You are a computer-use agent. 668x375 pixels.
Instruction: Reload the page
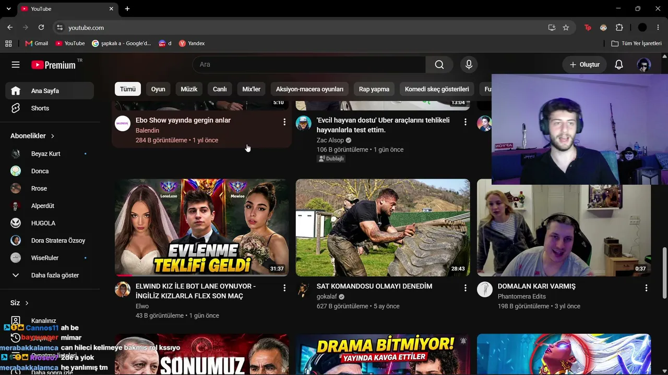[41, 28]
